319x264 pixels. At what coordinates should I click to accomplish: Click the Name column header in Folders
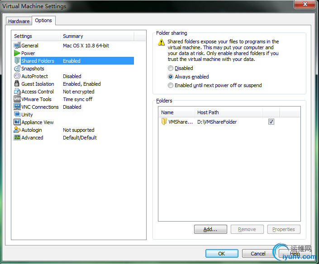[x=176, y=112]
